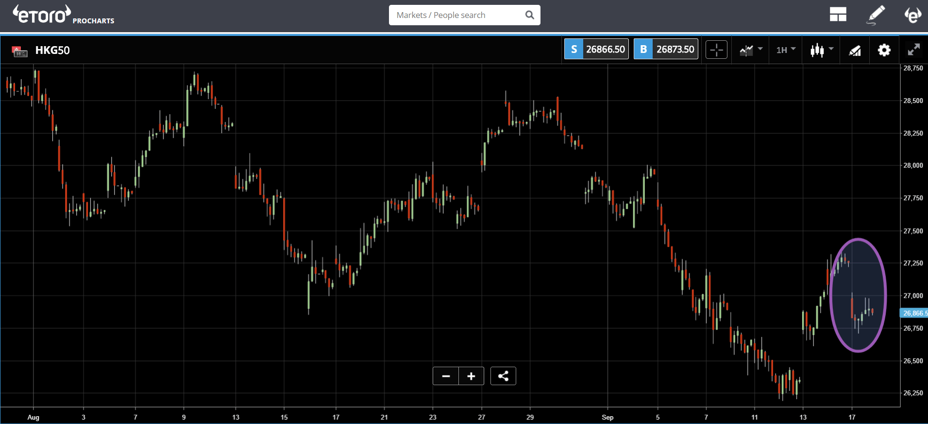Expand the 1H timeframe dropdown
This screenshot has height=424, width=928.
pos(786,50)
